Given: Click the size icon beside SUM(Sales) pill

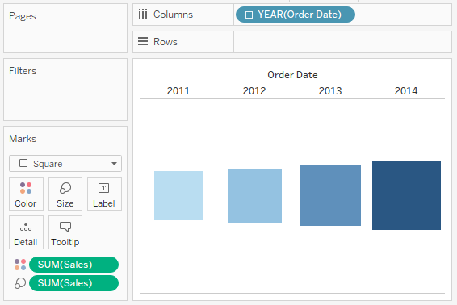Looking at the screenshot, I should [20, 283].
